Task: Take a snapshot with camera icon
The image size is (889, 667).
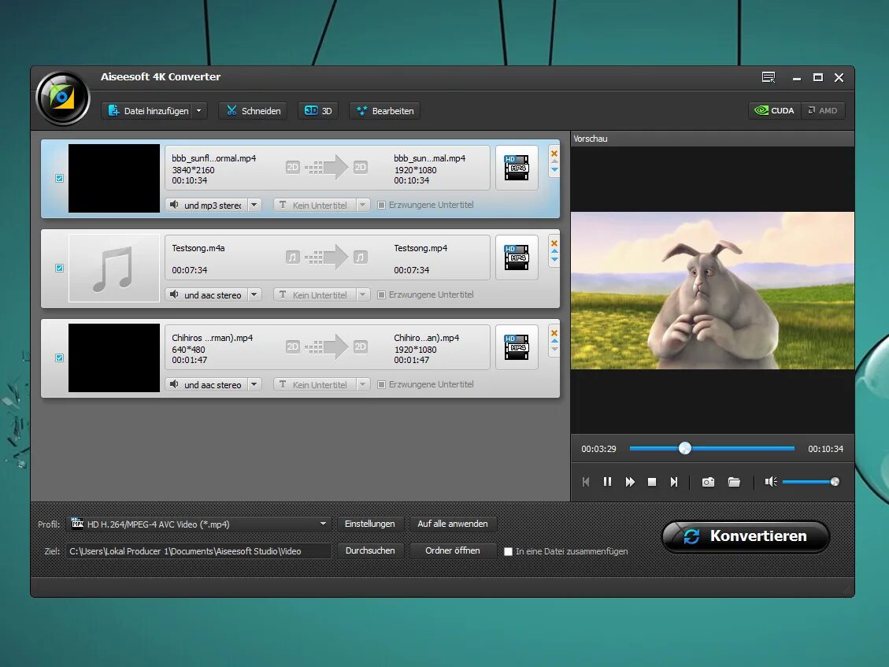Action: pos(708,482)
